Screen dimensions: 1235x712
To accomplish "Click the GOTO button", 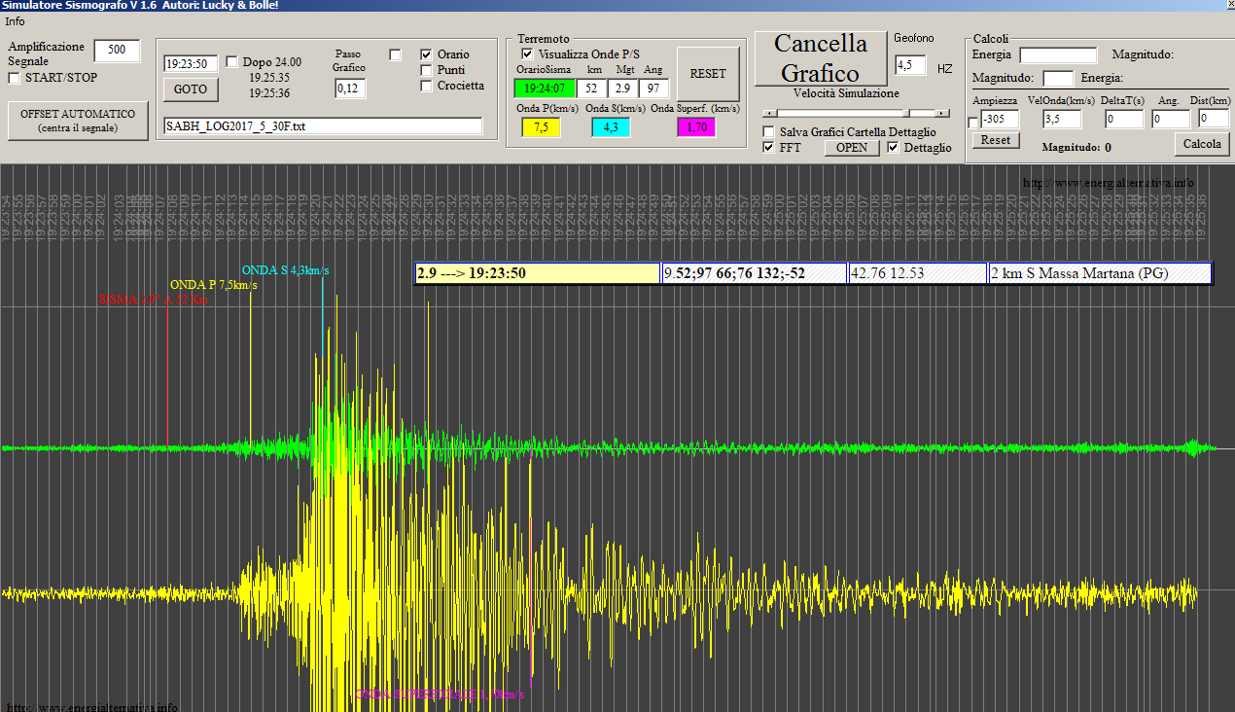I will click(191, 89).
